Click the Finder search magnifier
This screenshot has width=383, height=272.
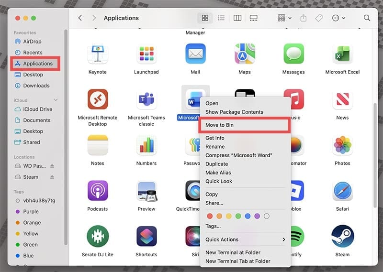367,18
